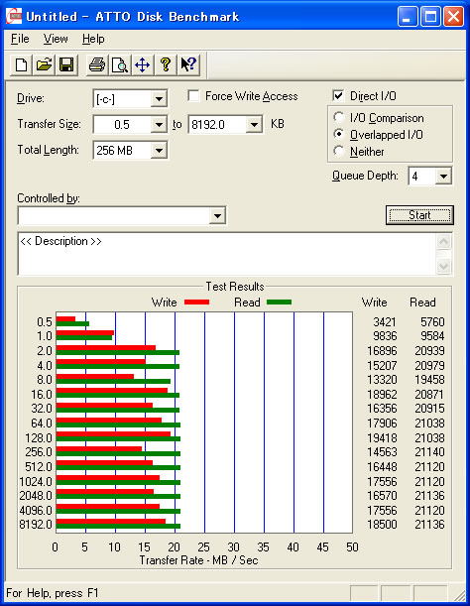470x606 pixels.
Task: Select the Overlapped I/O radio button
Action: point(338,134)
